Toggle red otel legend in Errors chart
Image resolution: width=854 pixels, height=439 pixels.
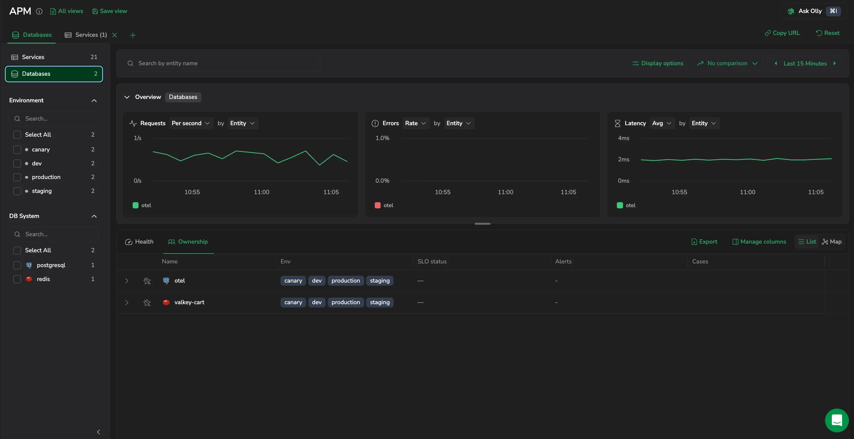click(384, 205)
